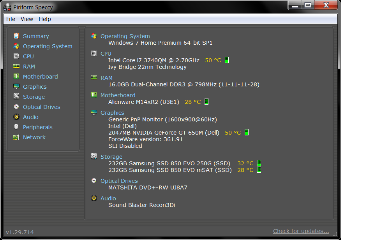Open the Motherboard heading link in summary
This screenshot has width=374, height=240.
point(118,95)
